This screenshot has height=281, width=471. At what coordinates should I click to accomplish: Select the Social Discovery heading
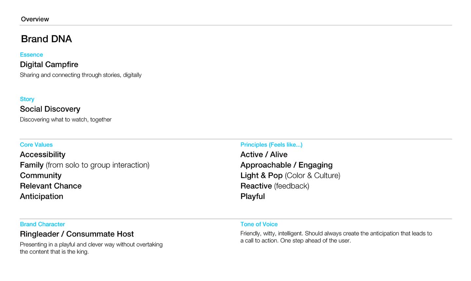pyautogui.click(x=50, y=109)
